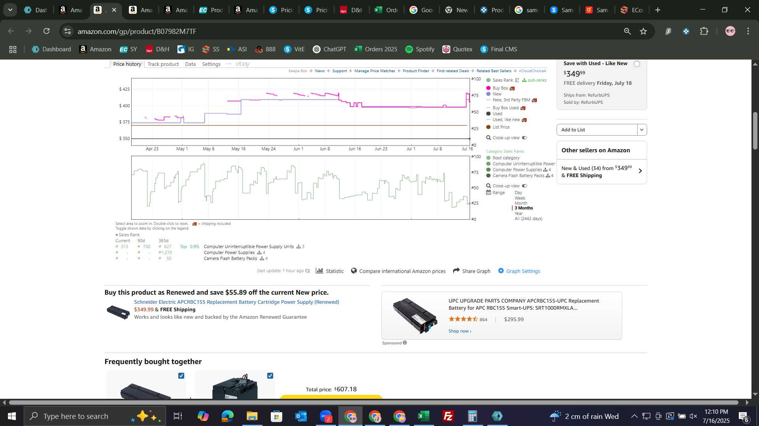Uncheck the first Frequently bought together item
This screenshot has width=759, height=426.
click(x=181, y=376)
